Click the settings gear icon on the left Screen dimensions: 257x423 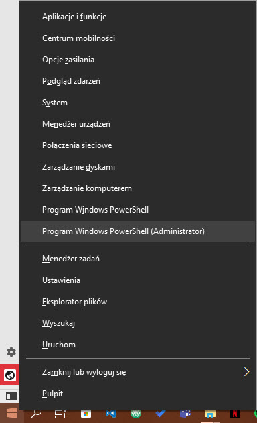click(11, 352)
